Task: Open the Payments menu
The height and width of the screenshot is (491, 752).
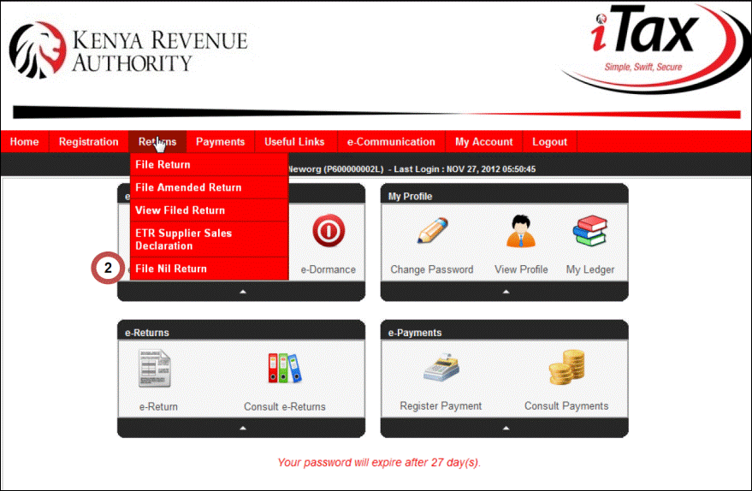Action: point(220,141)
